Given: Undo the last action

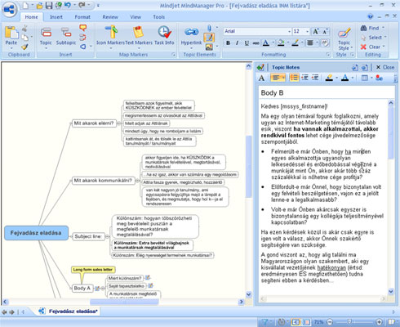Looking at the screenshot, I should point(68,5).
